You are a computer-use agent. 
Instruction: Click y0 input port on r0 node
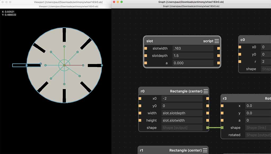pos(140,106)
